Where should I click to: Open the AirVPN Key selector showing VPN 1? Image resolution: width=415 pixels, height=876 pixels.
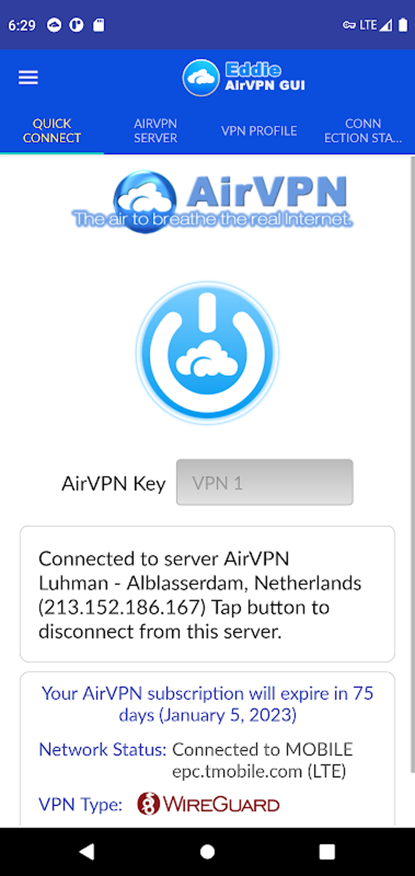tap(264, 483)
